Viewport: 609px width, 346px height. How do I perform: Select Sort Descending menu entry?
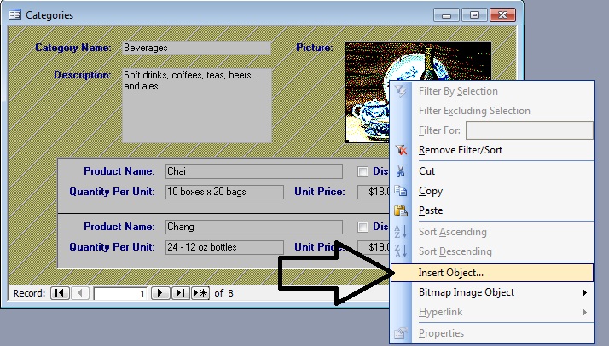(492, 251)
